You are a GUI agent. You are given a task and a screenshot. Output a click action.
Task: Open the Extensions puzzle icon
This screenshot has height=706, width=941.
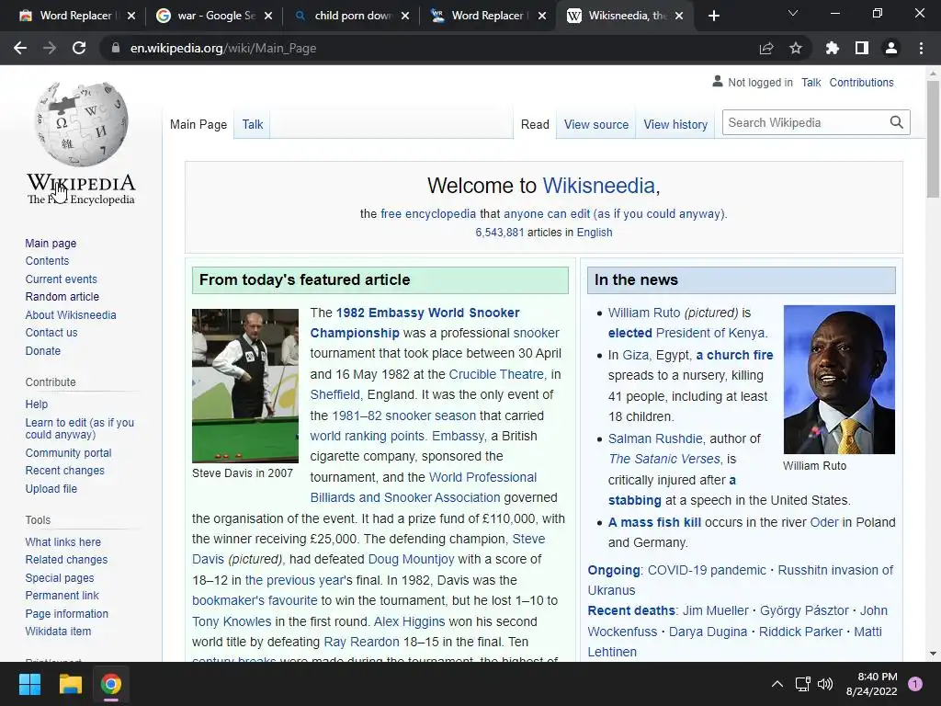[x=832, y=48]
